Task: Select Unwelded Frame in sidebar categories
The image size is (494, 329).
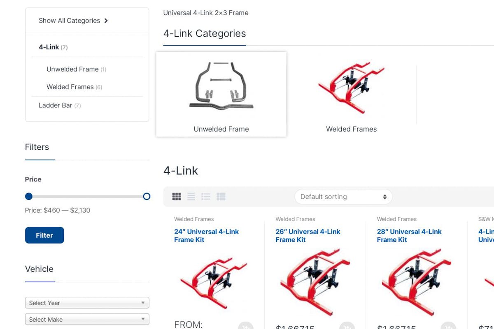Action: (x=72, y=69)
